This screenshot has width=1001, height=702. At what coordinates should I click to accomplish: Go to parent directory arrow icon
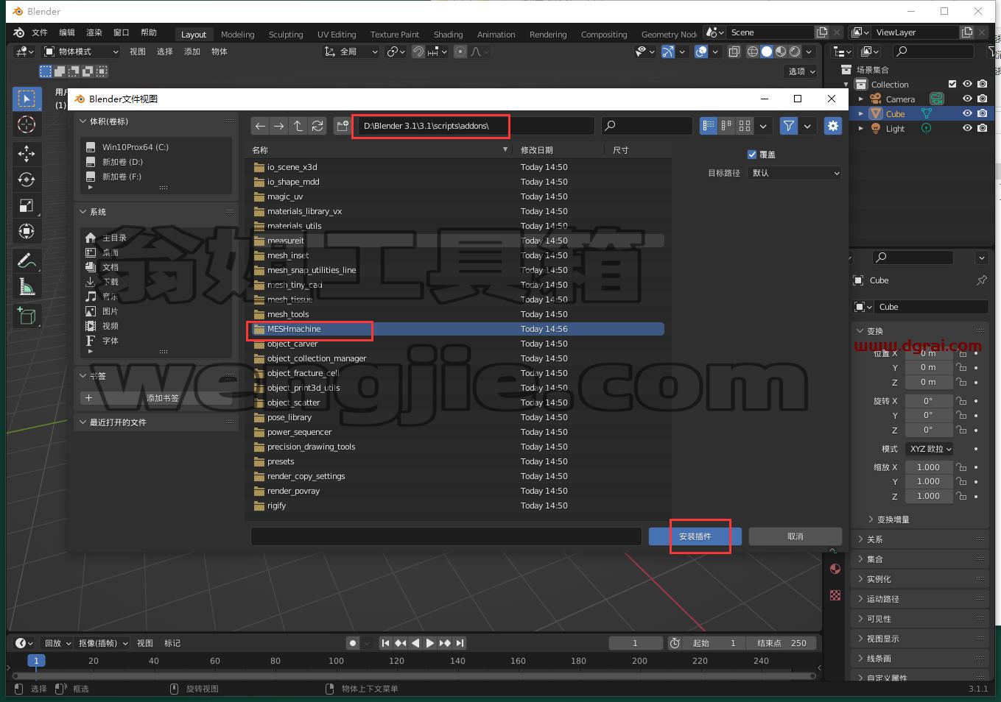click(298, 126)
